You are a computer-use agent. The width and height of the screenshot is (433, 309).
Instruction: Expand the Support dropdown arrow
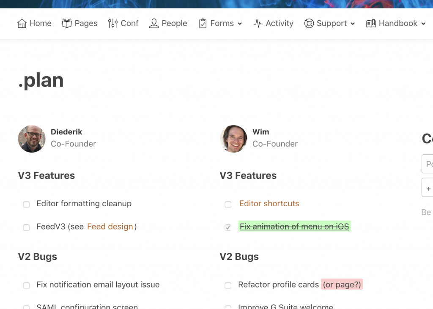(353, 24)
